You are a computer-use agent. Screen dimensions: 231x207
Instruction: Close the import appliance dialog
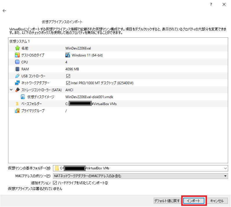tap(224, 4)
